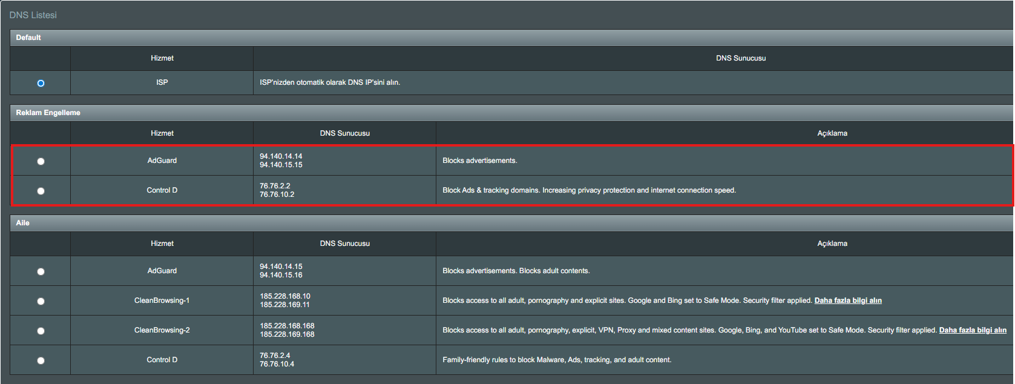Click 'DNS Sunucusu' header in Aile table
Viewport: 1015px width, 384px height.
pos(345,243)
